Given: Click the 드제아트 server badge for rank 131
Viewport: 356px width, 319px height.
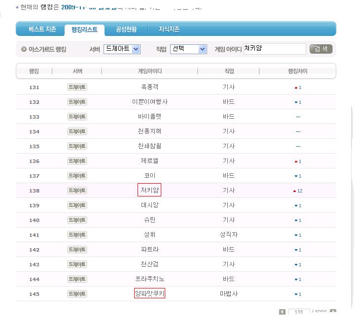Looking at the screenshot, I should (x=77, y=87).
